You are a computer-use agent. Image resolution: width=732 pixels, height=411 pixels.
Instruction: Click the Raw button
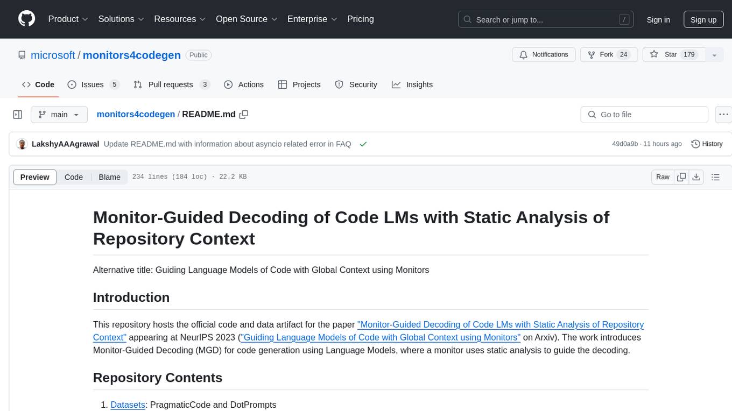[x=663, y=177]
